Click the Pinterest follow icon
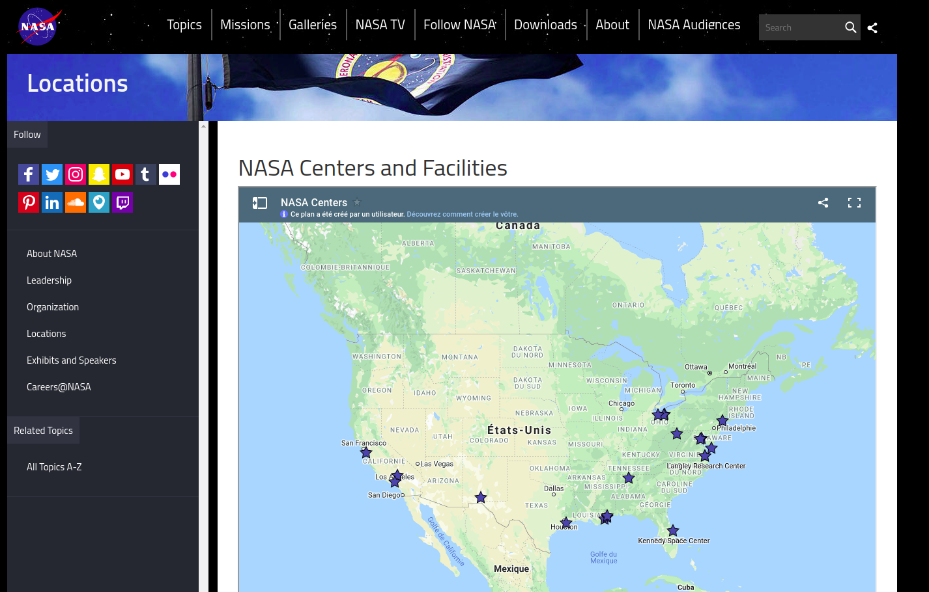 [x=28, y=202]
